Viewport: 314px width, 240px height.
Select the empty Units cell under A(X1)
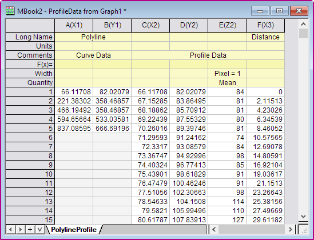coord(74,46)
